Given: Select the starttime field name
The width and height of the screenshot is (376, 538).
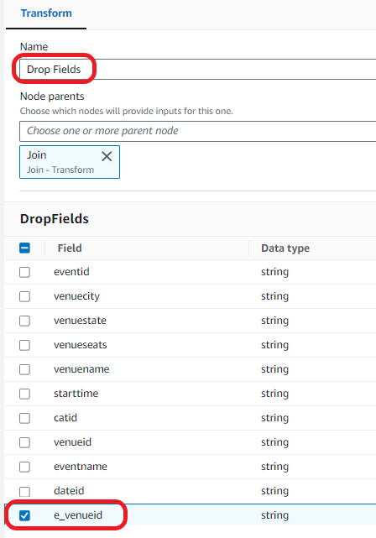Looking at the screenshot, I should click(76, 394).
